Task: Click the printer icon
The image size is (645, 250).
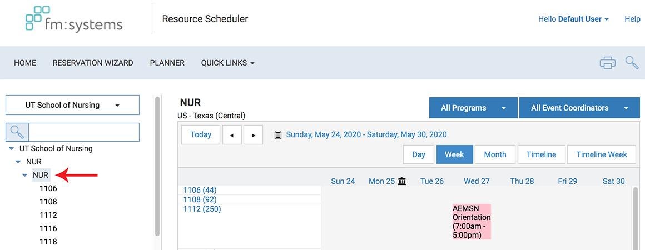Action: (607, 63)
